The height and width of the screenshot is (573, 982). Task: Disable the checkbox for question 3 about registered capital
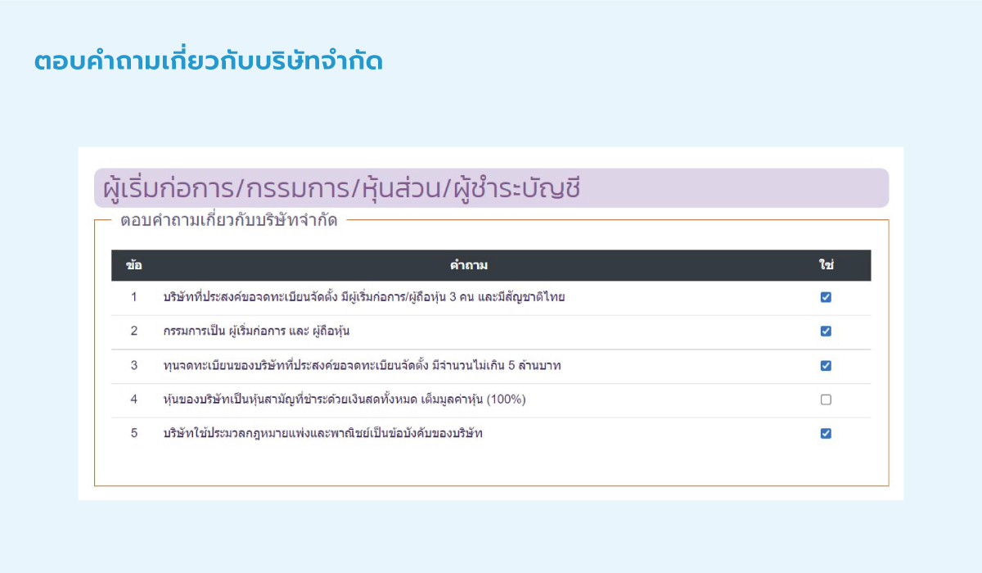click(826, 365)
